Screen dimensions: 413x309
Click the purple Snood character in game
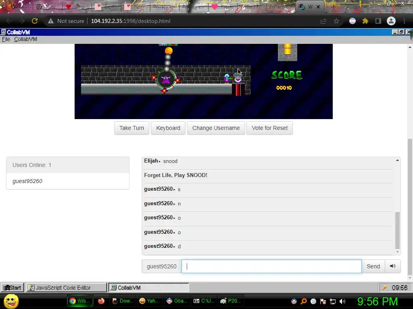166,79
